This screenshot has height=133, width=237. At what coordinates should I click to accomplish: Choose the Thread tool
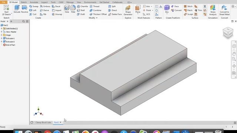coord(94,6)
